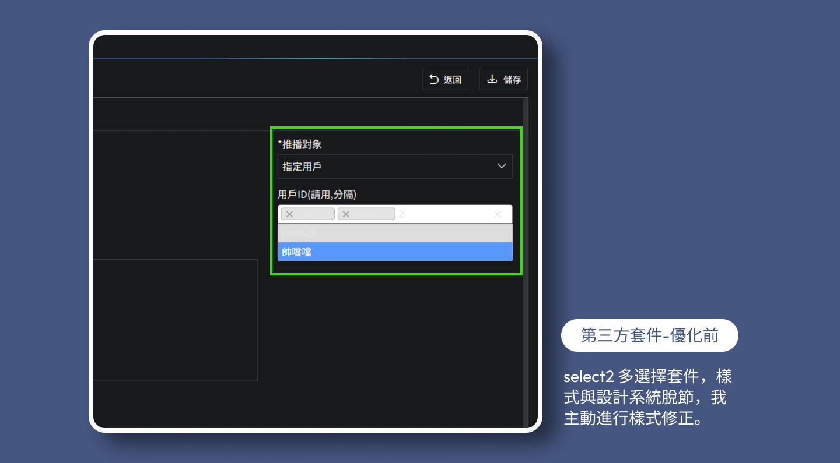Click the *推播對象 field label
Viewport: 840px width, 463px height.
300,144
